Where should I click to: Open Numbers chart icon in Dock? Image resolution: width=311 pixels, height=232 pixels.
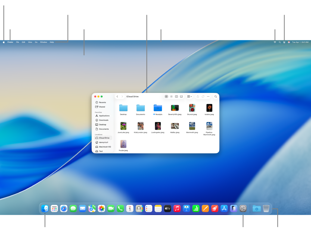(196, 208)
